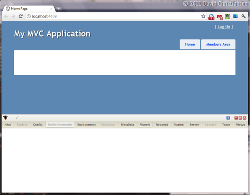Click the red mail extension icon
This screenshot has height=195, width=250.
220,17
